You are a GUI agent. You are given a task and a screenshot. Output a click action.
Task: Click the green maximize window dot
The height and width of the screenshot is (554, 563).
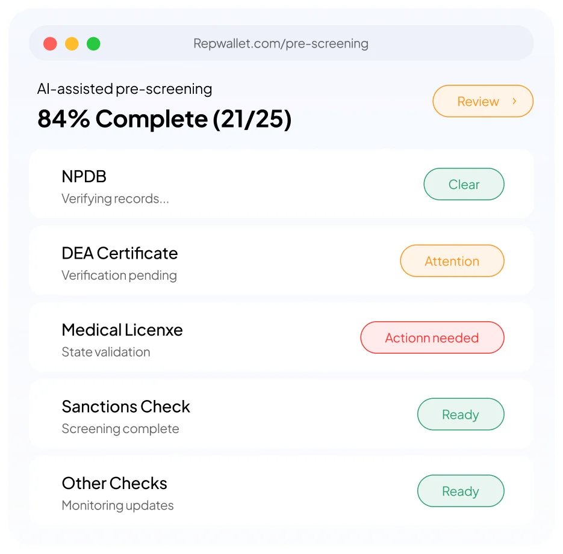[x=93, y=44]
